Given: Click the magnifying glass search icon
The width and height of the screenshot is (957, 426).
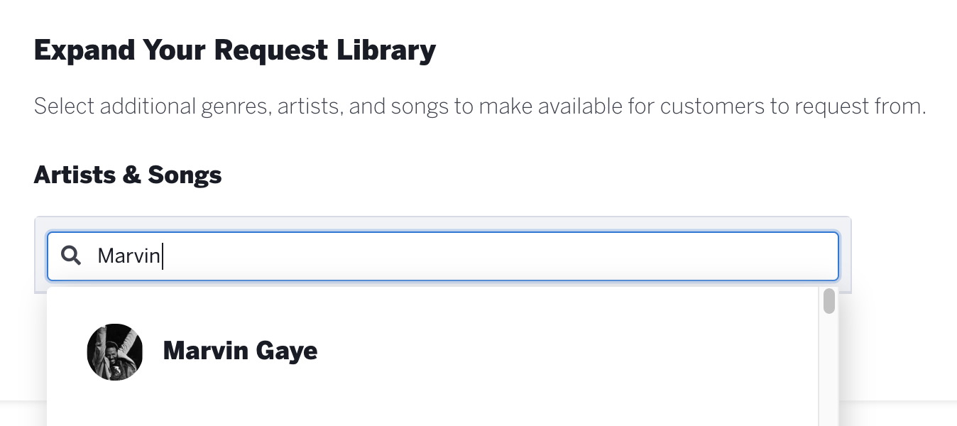Looking at the screenshot, I should pos(71,256).
